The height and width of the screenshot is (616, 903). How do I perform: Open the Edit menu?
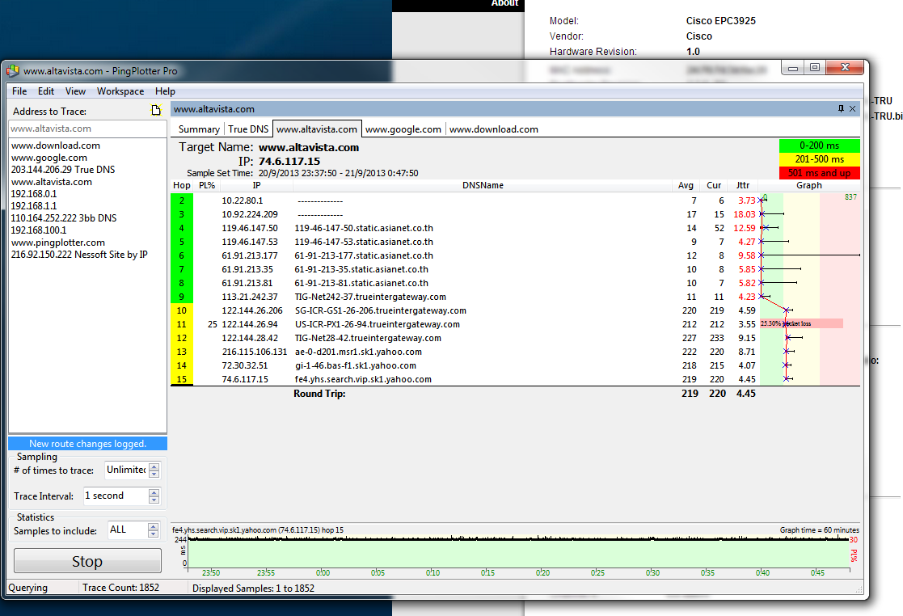46,91
